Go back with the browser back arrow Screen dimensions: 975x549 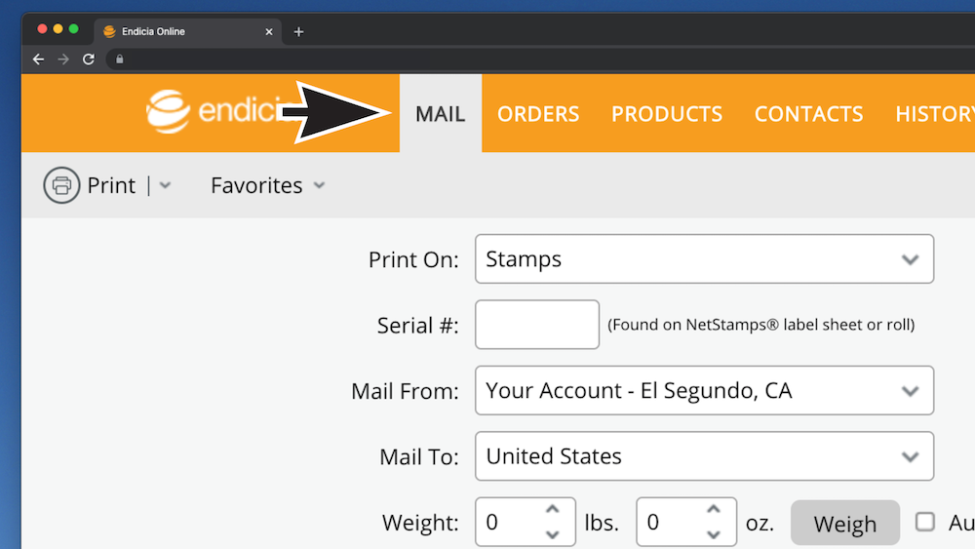tap(38, 59)
